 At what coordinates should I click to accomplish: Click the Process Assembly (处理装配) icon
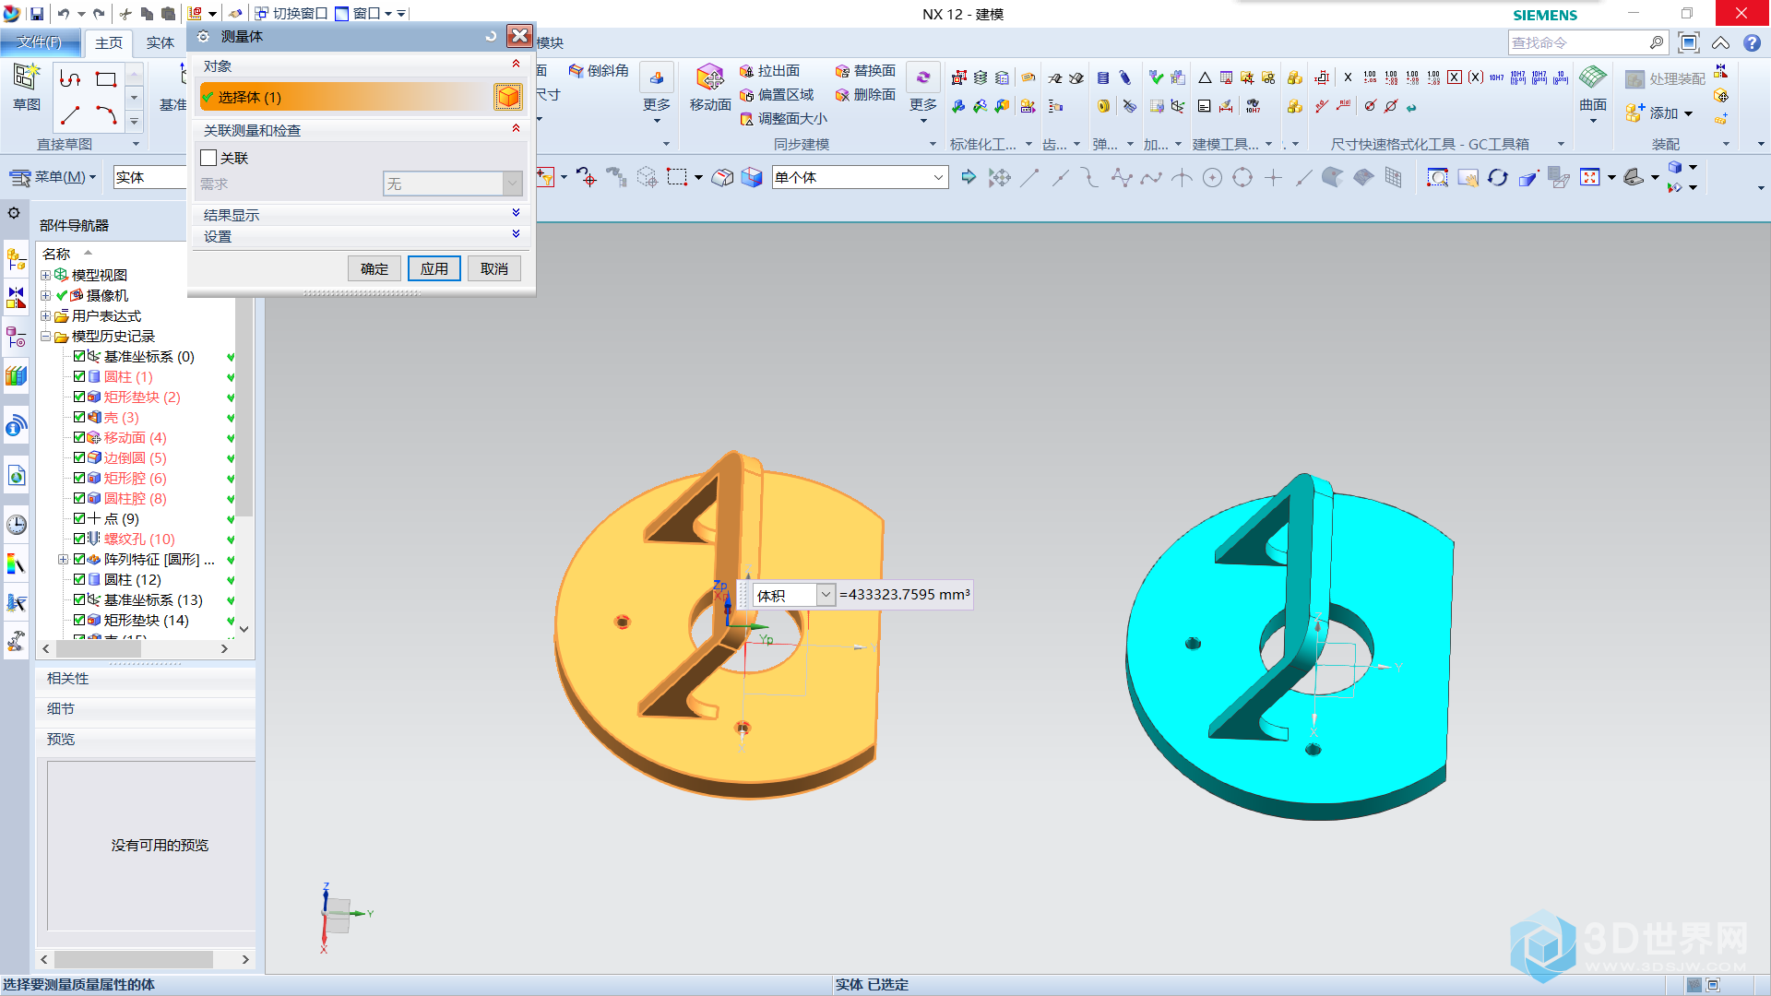click(x=1634, y=79)
